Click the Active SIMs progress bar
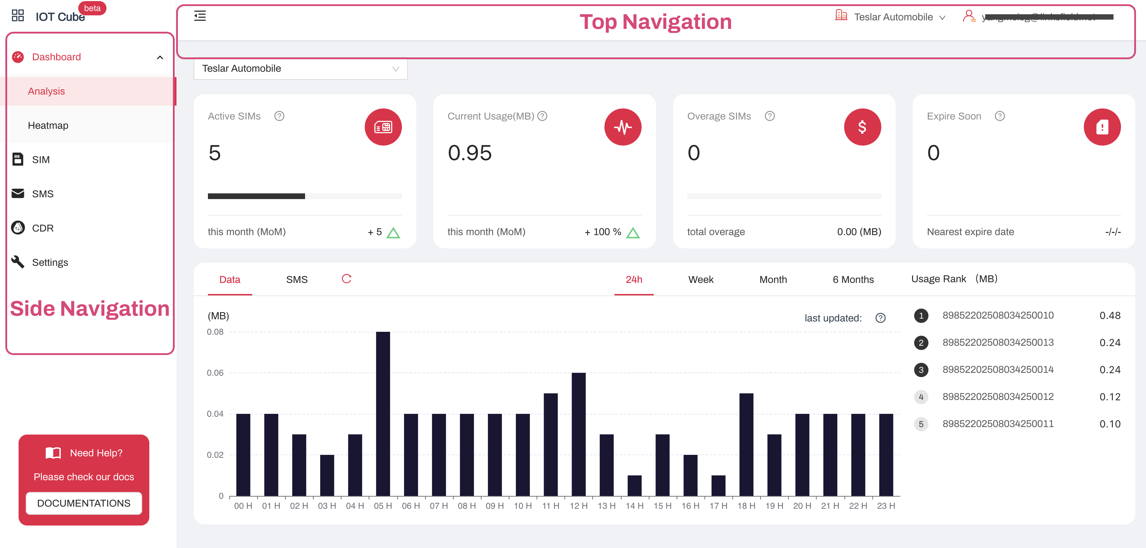The height and width of the screenshot is (548, 1146). (x=305, y=196)
